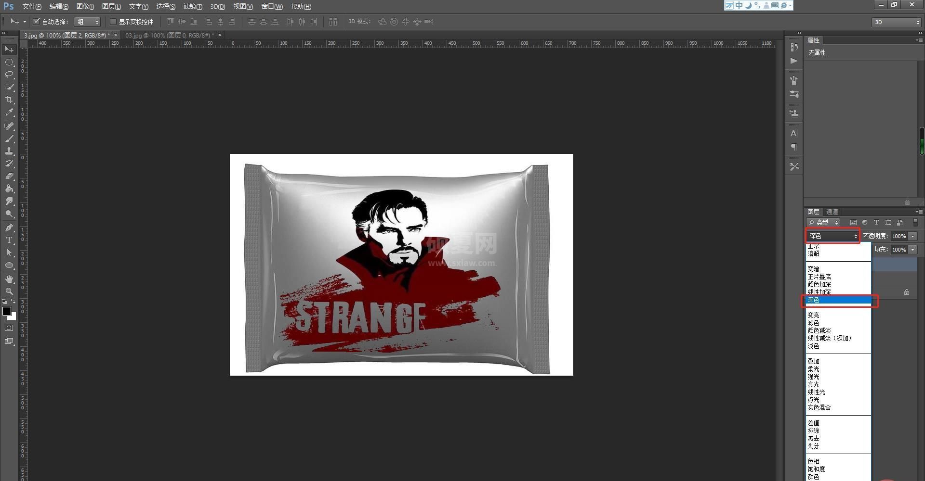Select the Elliptical Marquee tool
Image resolution: width=925 pixels, height=481 pixels.
9,62
